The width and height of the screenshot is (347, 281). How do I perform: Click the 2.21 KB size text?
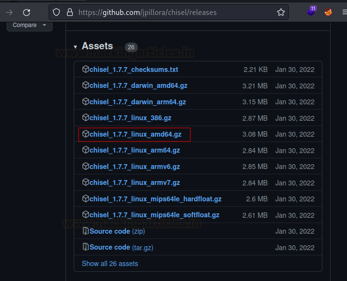point(255,70)
